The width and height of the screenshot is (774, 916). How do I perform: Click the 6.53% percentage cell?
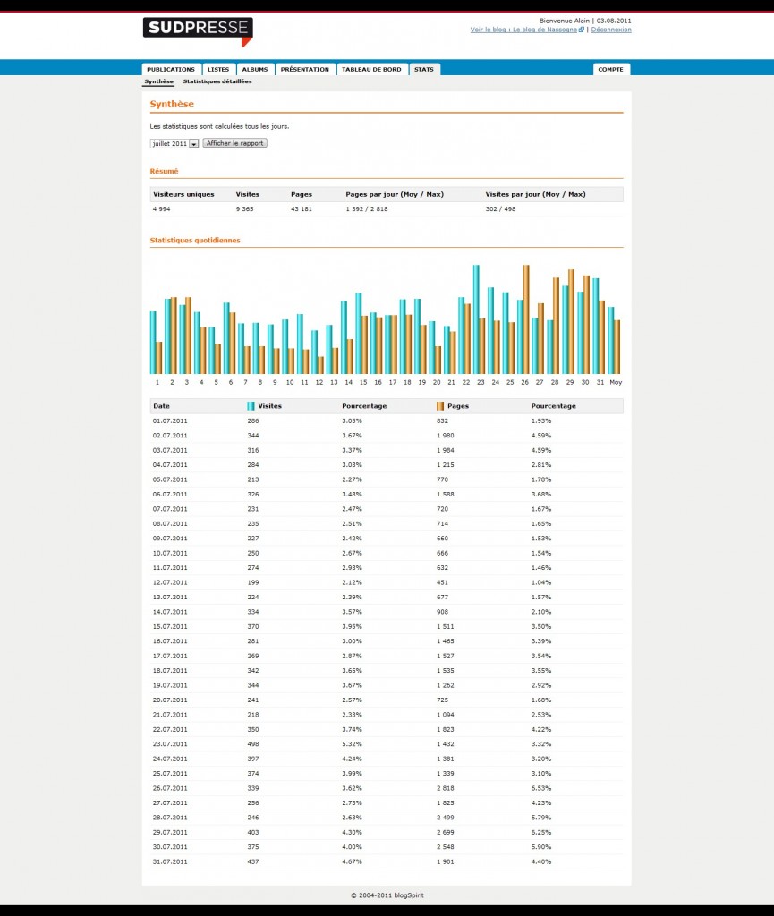pyautogui.click(x=541, y=788)
